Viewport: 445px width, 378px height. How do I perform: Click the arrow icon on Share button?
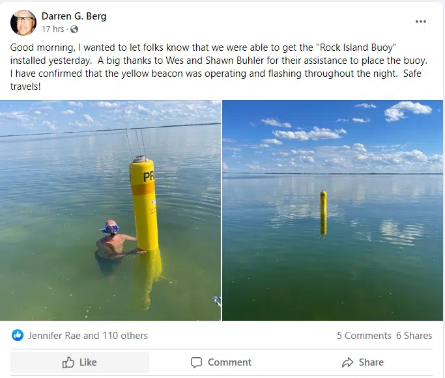coord(348,362)
